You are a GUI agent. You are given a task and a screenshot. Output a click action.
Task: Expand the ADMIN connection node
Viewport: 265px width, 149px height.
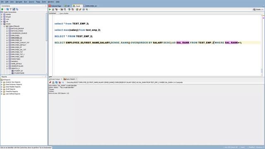point(2,14)
